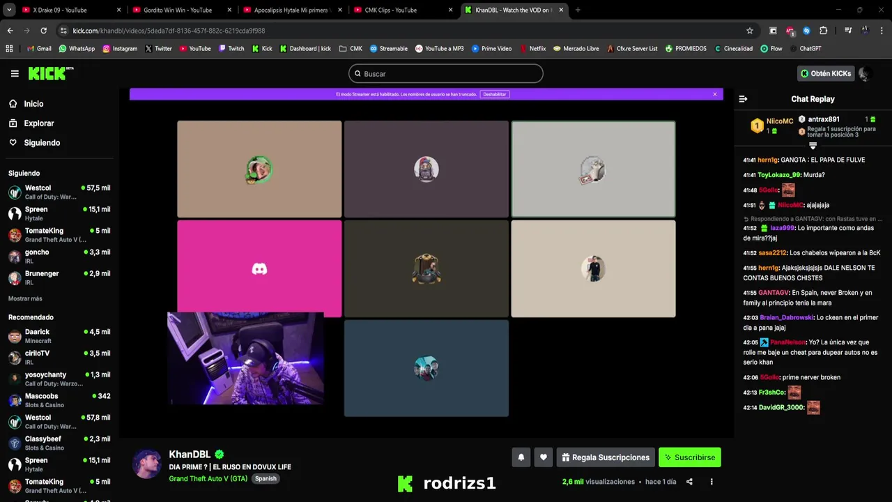The height and width of the screenshot is (502, 892).
Task: Reload the page
Action: pyautogui.click(x=43, y=31)
